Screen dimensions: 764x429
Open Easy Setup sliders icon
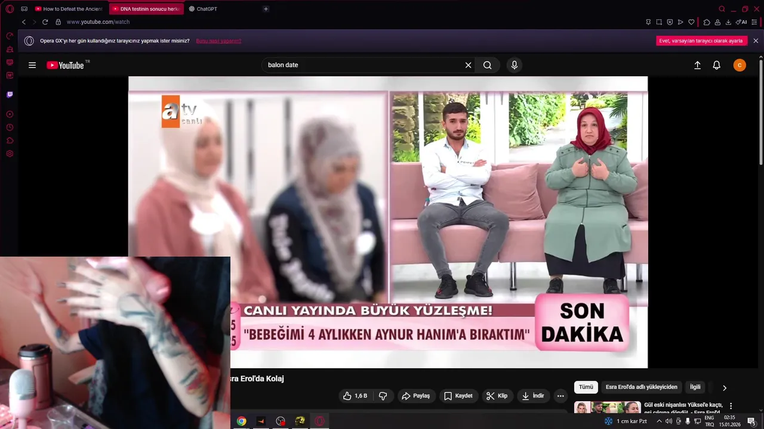[754, 22]
